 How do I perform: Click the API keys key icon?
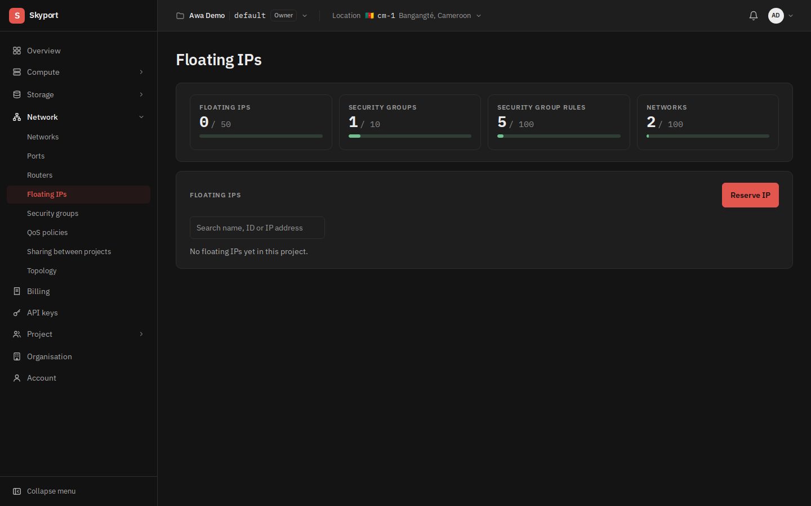17,313
